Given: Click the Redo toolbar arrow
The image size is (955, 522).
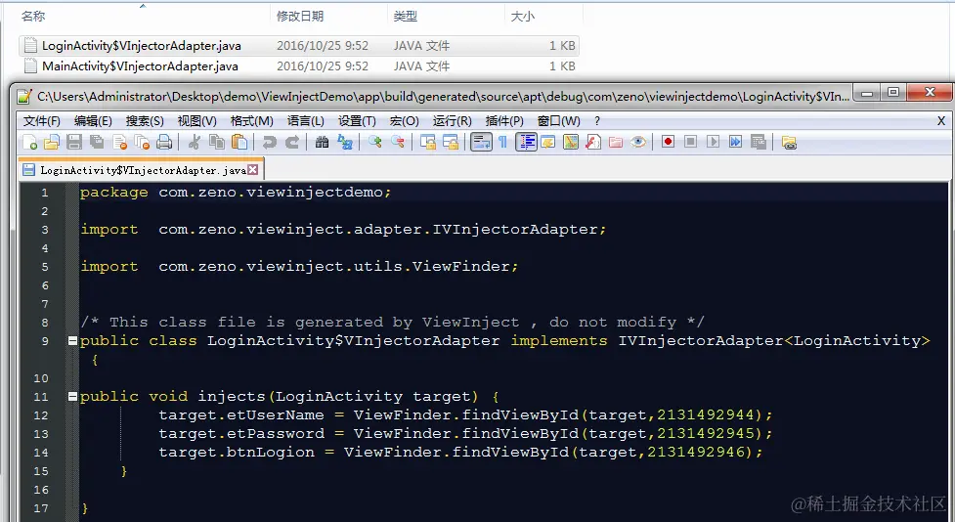Looking at the screenshot, I should click(292, 143).
